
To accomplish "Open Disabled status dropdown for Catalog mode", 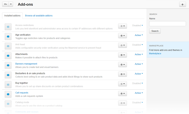I will [x=138, y=103].
